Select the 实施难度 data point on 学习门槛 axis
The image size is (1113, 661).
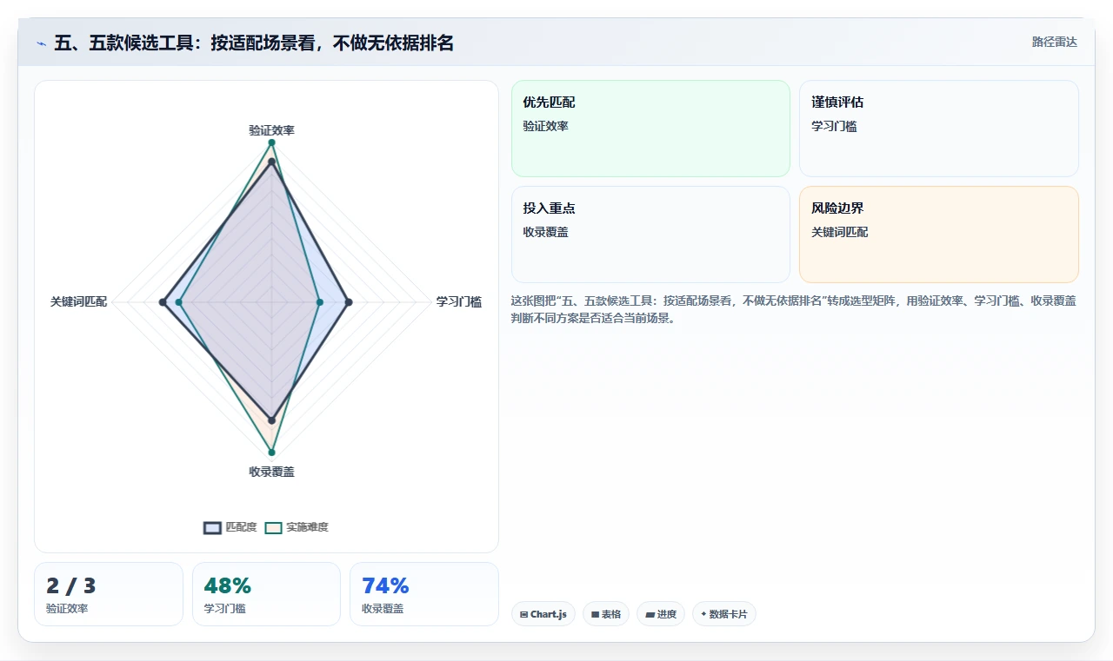tap(320, 302)
